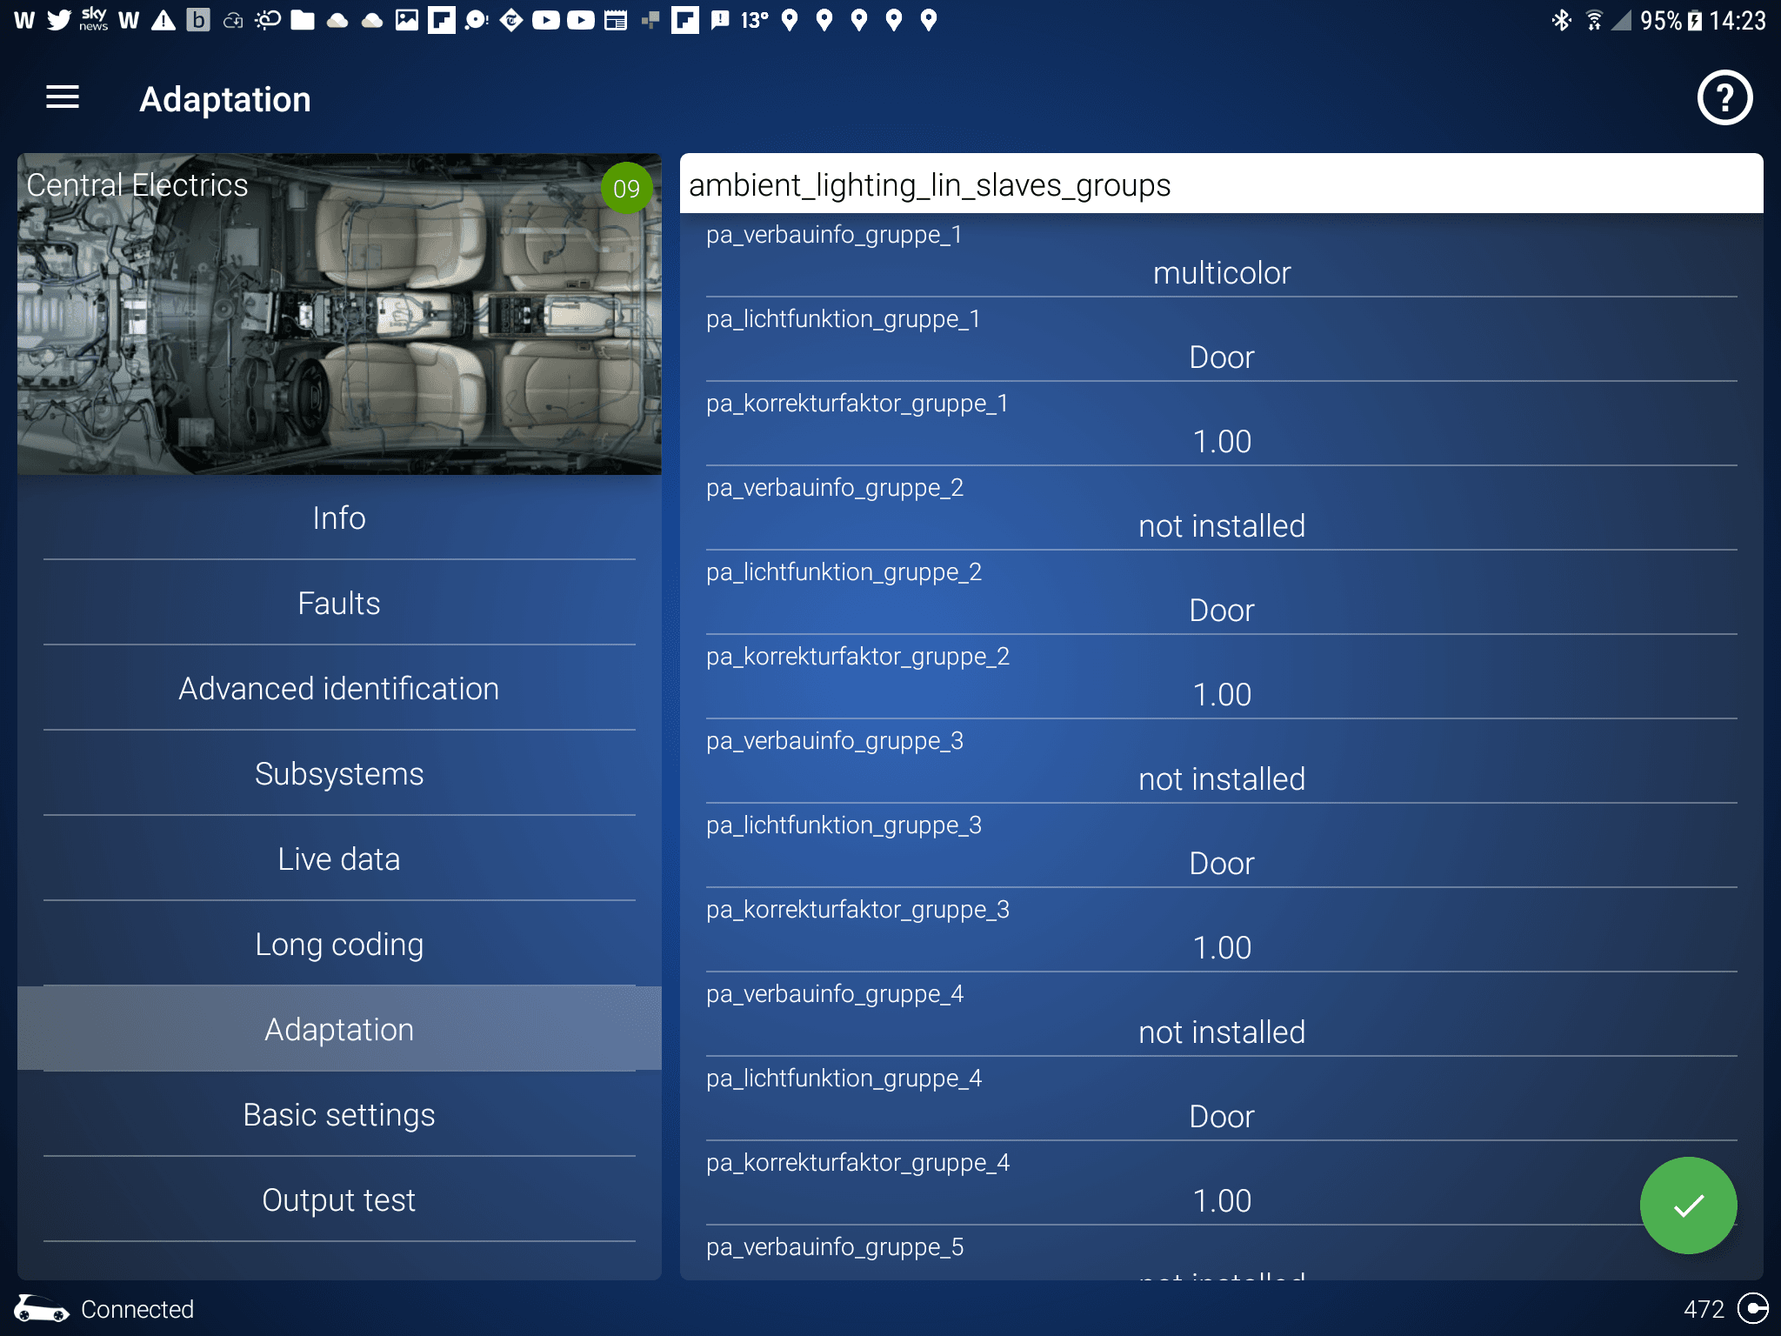Open the hamburger navigation menu
This screenshot has height=1336, width=1781.
pos(63,97)
